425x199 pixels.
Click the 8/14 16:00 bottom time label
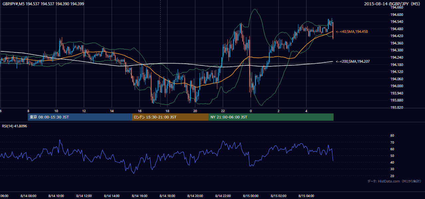[x=140, y=196]
